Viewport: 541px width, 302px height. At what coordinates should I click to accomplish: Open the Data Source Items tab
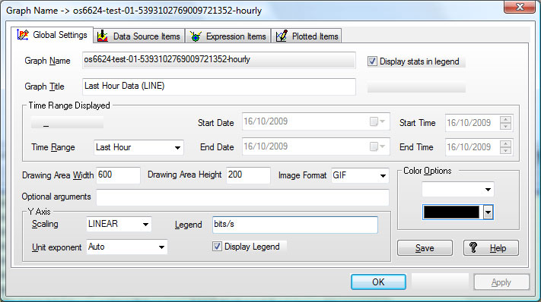139,36
